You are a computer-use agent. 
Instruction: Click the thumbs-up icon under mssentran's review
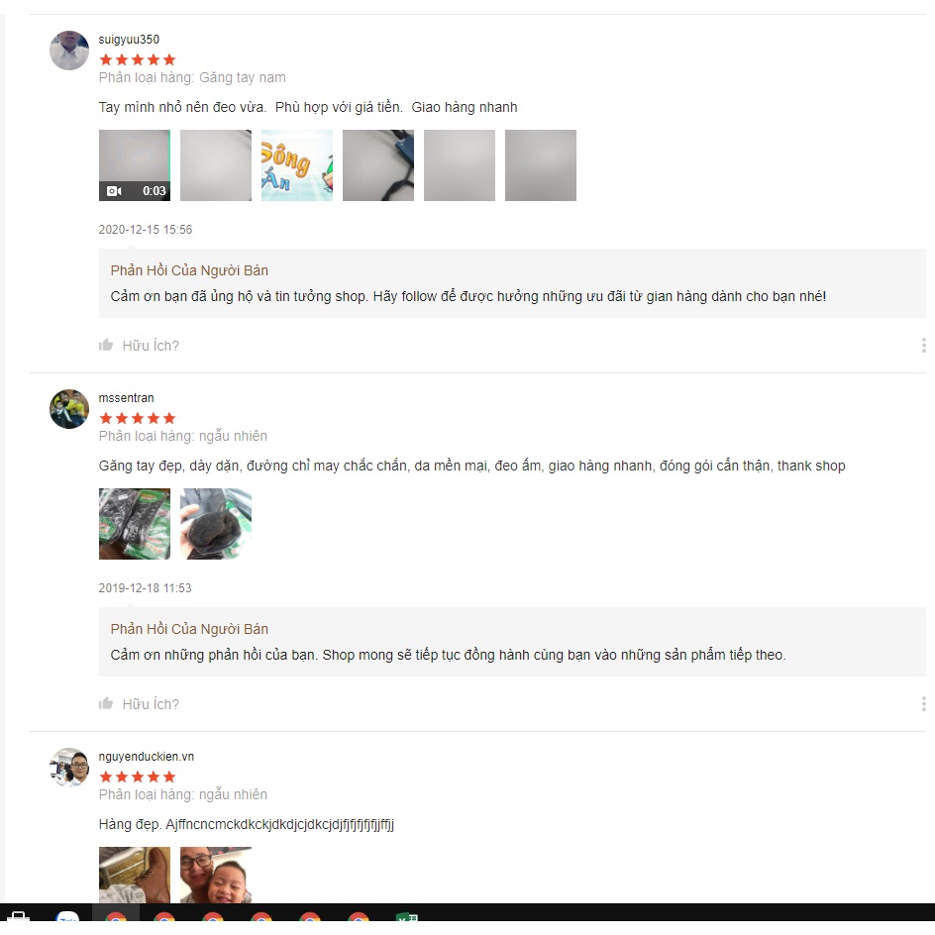(x=106, y=703)
